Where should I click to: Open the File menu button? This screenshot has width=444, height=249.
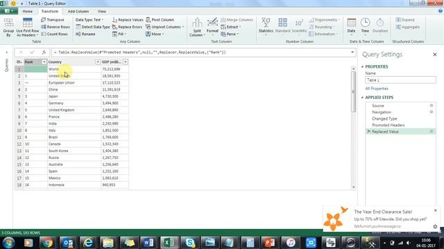click(x=9, y=11)
